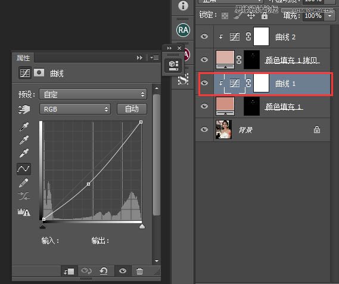Click view previous state icon
The image size is (339, 284).
pos(86,271)
